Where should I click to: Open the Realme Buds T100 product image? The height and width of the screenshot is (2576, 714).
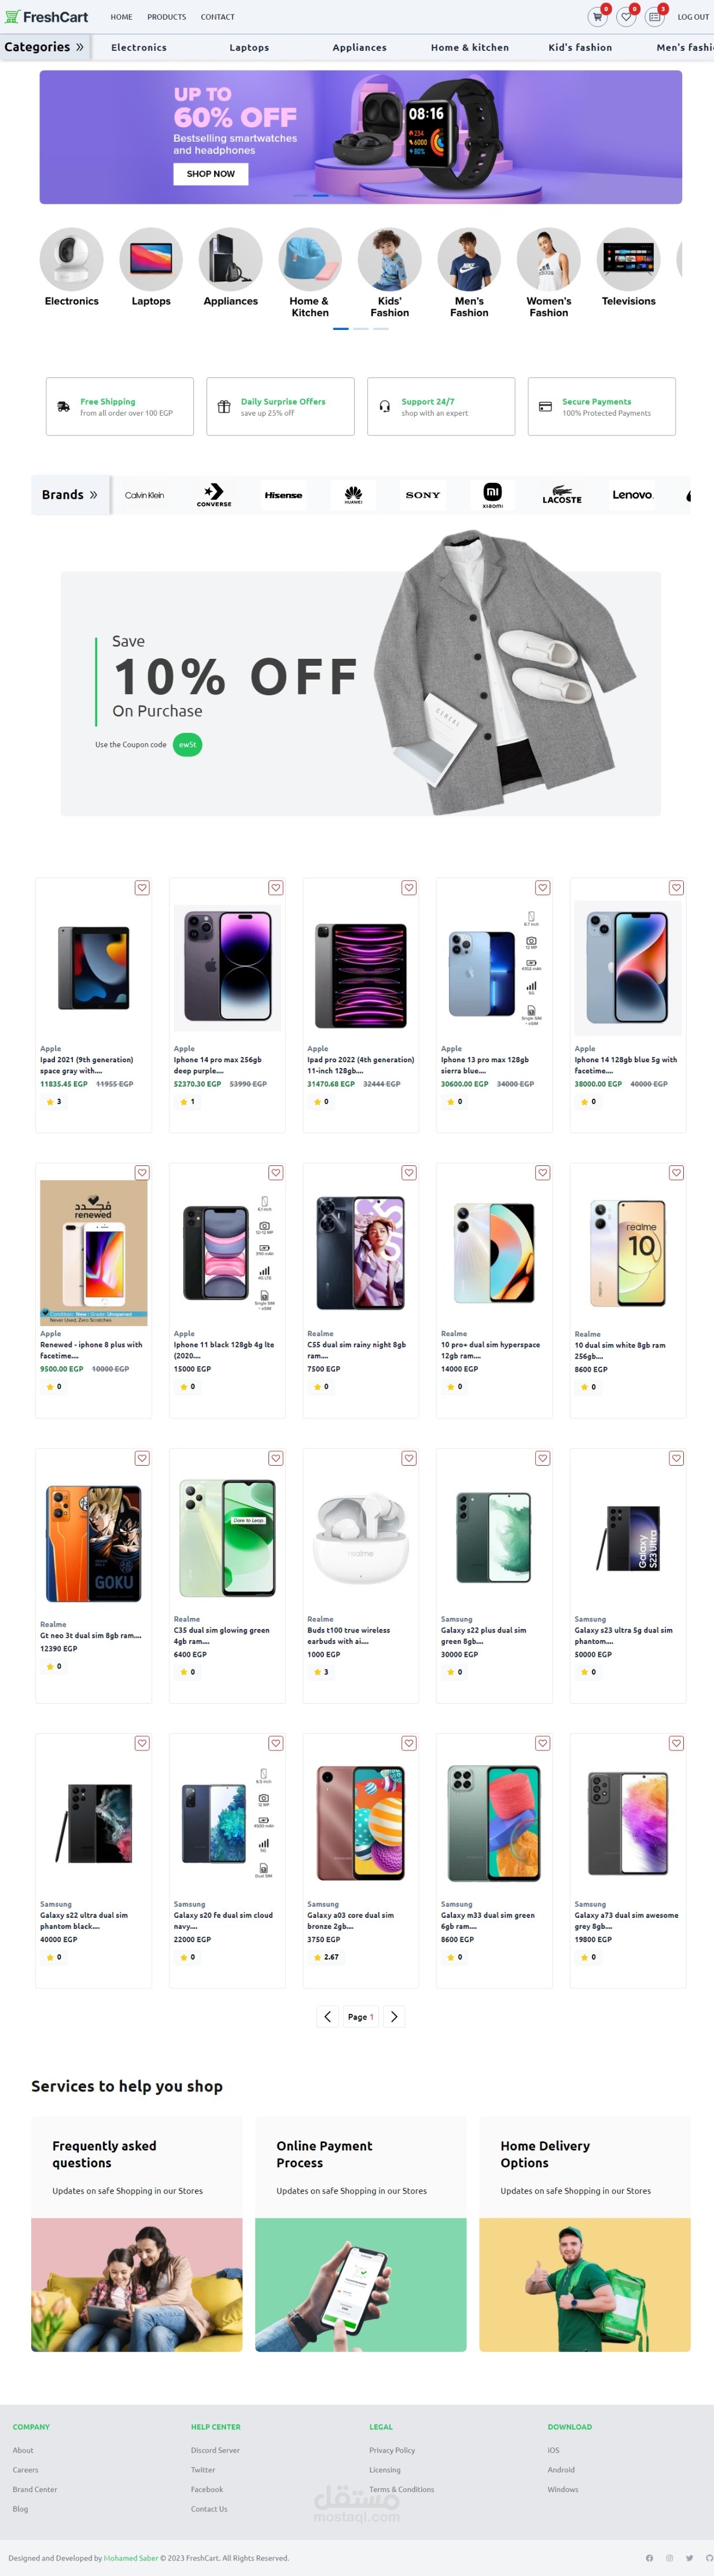click(x=360, y=1539)
